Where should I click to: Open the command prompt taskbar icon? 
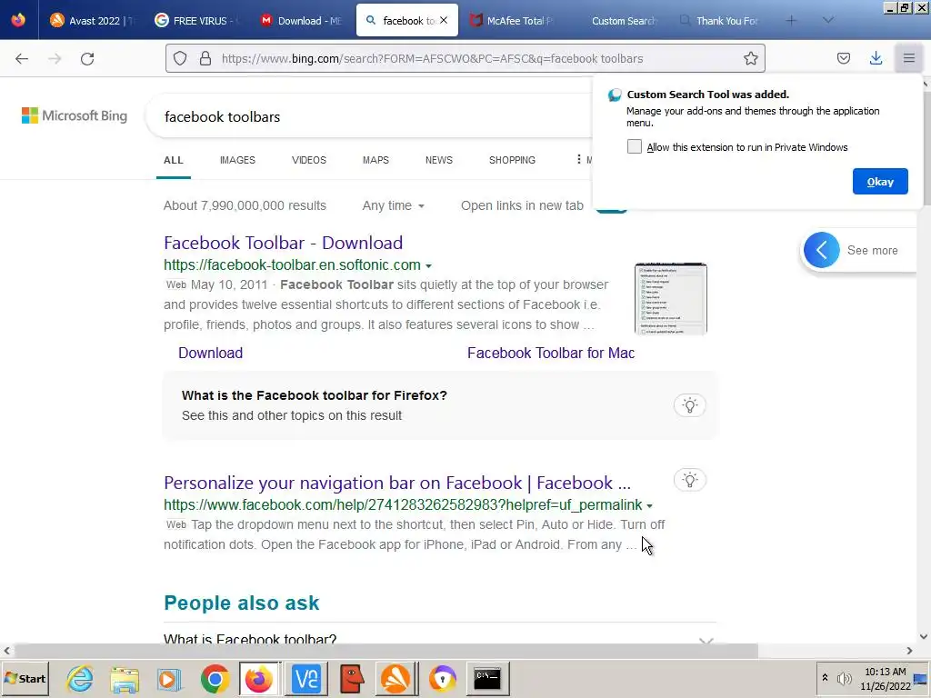[487, 678]
